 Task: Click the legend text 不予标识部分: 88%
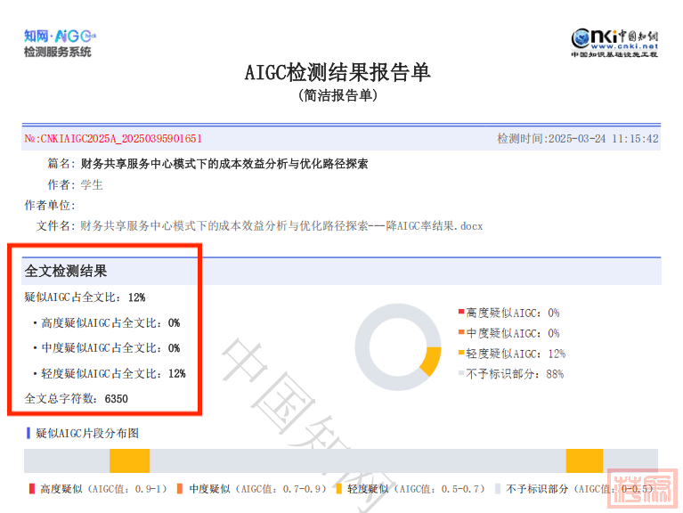(515, 374)
